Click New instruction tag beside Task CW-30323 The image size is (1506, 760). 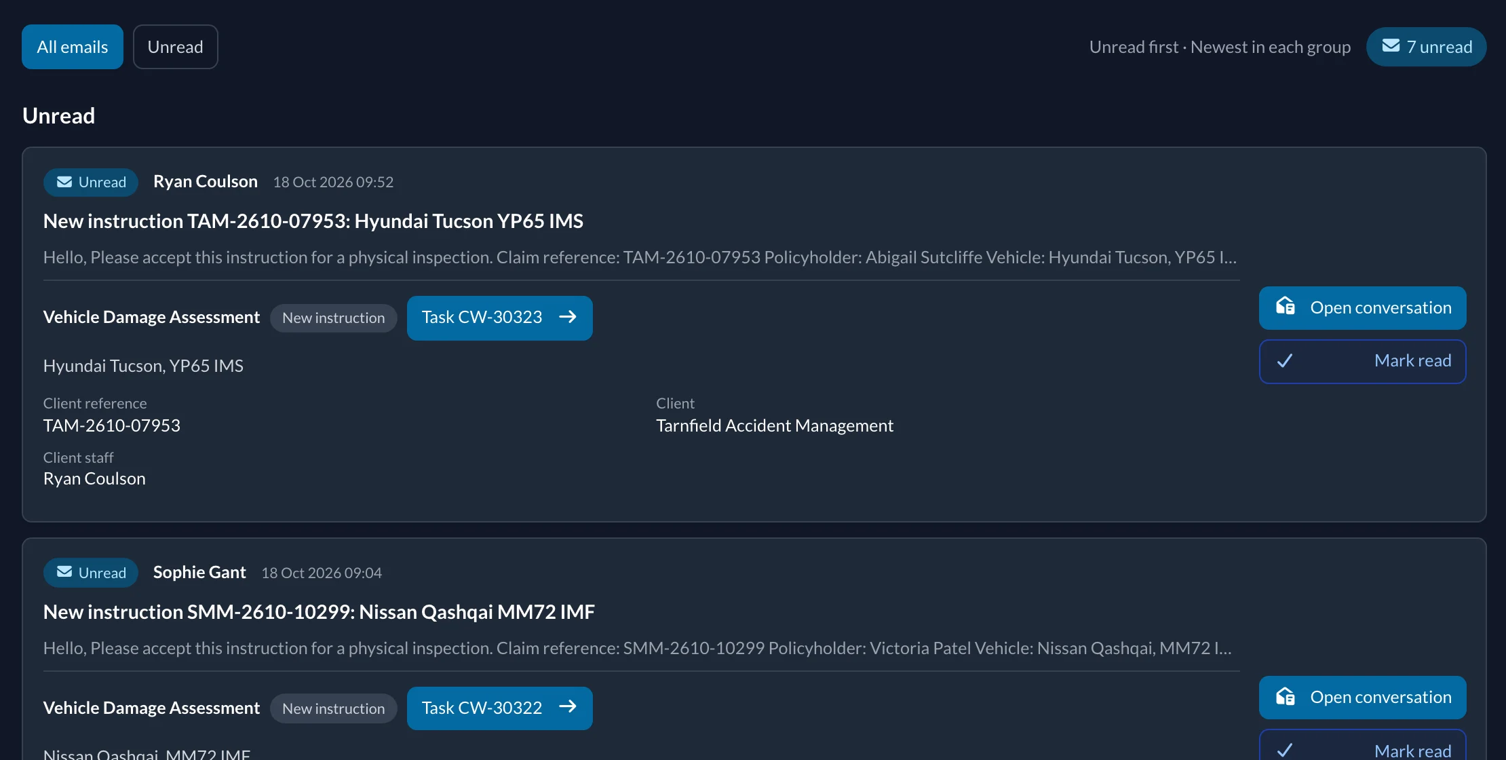coord(333,318)
